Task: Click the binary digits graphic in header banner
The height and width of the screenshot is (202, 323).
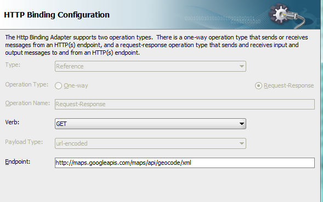Action: 223,20
